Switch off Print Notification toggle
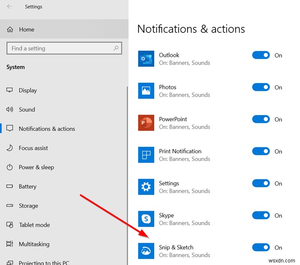300x265 pixels. (x=261, y=151)
